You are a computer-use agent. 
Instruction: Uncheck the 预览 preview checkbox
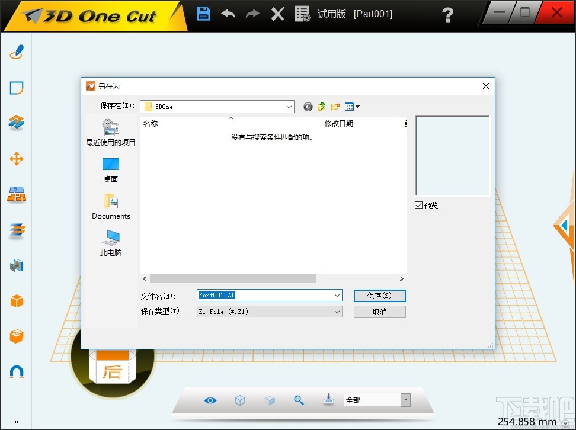pyautogui.click(x=420, y=206)
